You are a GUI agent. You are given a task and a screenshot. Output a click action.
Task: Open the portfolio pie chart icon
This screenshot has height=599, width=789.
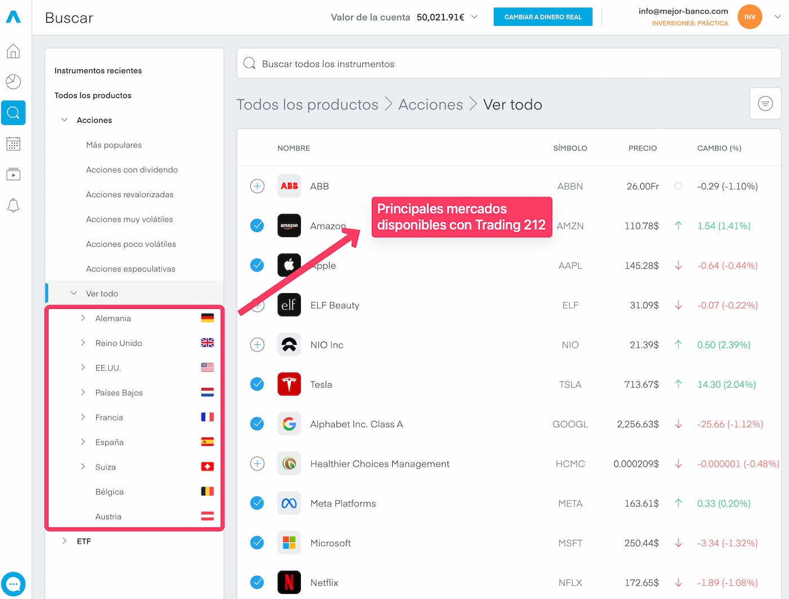[14, 82]
